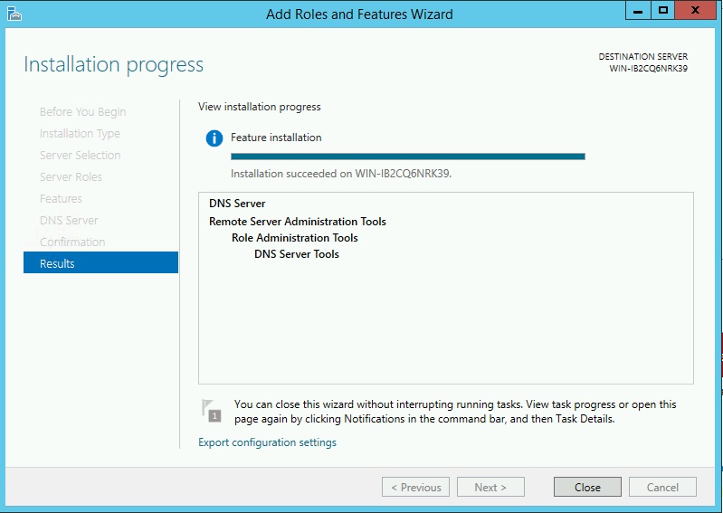The width and height of the screenshot is (723, 513).
Task: Click the notice about closing the wizard
Action: click(455, 412)
